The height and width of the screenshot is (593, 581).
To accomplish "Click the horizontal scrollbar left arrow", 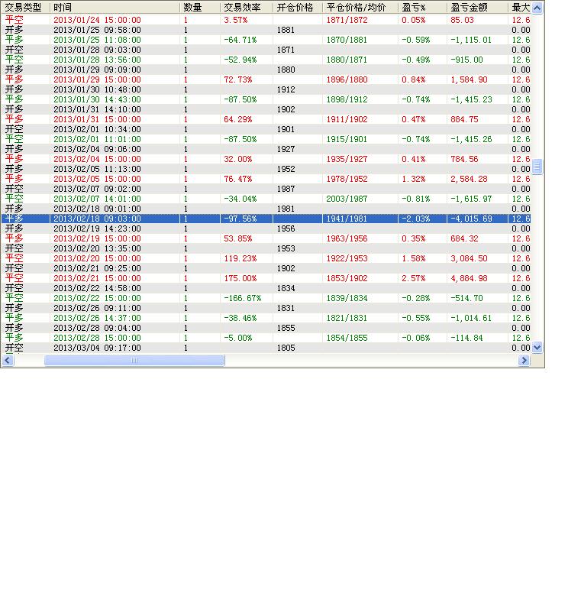I will pos(8,361).
